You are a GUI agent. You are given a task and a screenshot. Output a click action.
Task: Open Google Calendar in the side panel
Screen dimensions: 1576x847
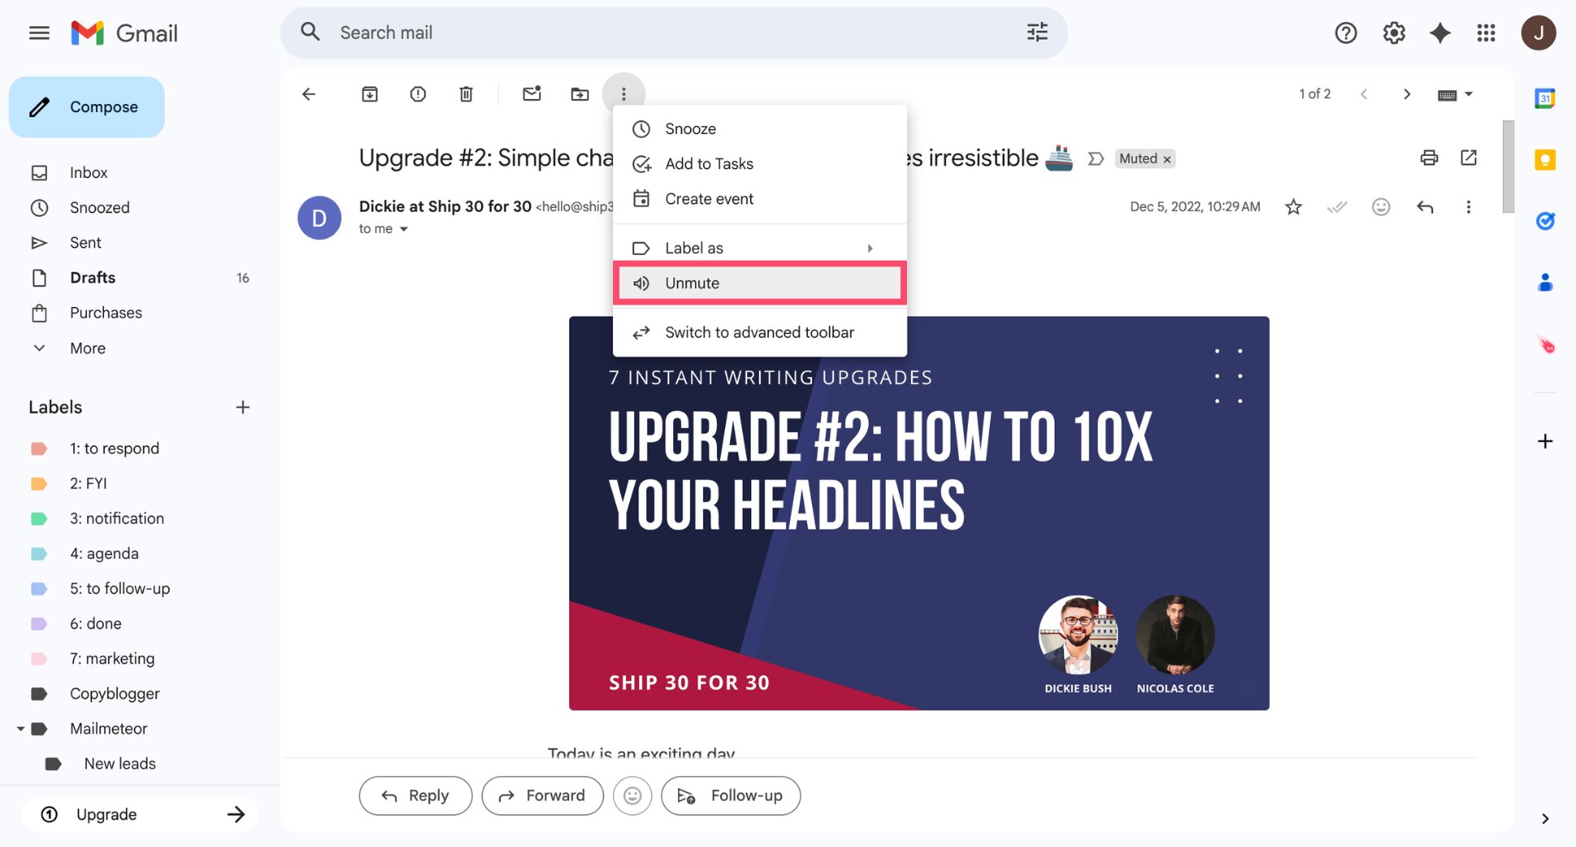coord(1544,97)
